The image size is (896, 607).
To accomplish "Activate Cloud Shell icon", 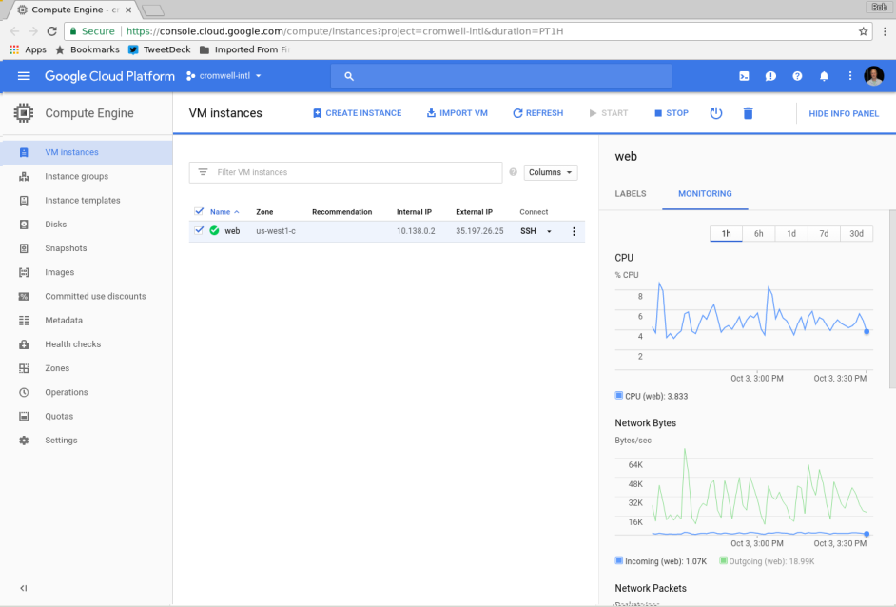I will pos(744,76).
